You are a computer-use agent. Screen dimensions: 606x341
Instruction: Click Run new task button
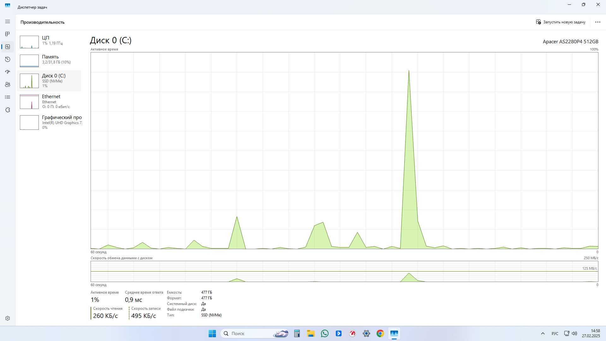tap(561, 22)
